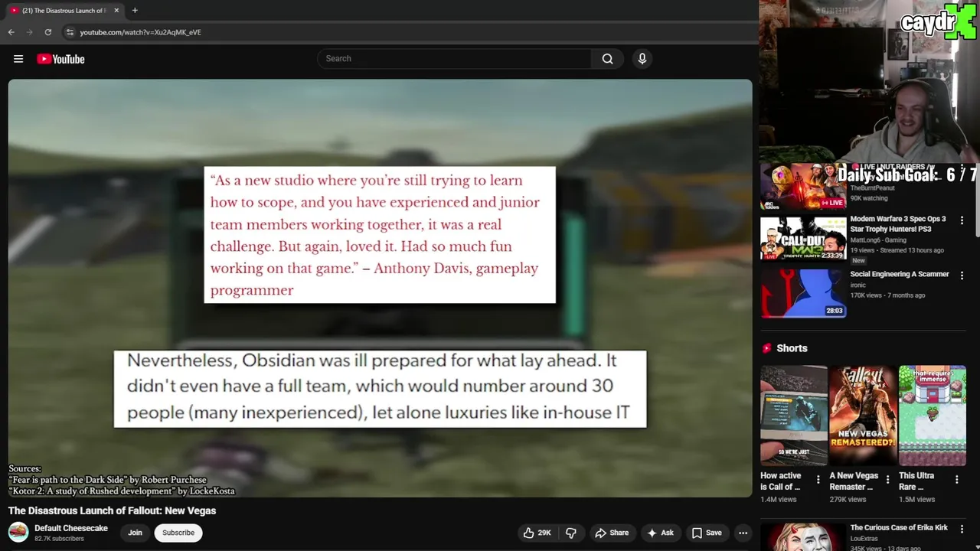The height and width of the screenshot is (551, 980).
Task: Open options for Curious Case of Erika Kirk
Action: click(962, 530)
